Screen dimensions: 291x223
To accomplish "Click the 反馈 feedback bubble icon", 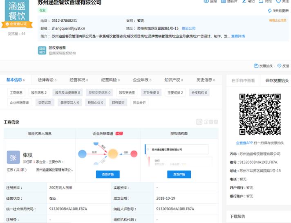I will 279,66.
